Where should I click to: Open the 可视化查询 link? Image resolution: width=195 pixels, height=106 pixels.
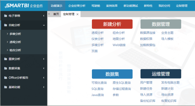point(99,83)
